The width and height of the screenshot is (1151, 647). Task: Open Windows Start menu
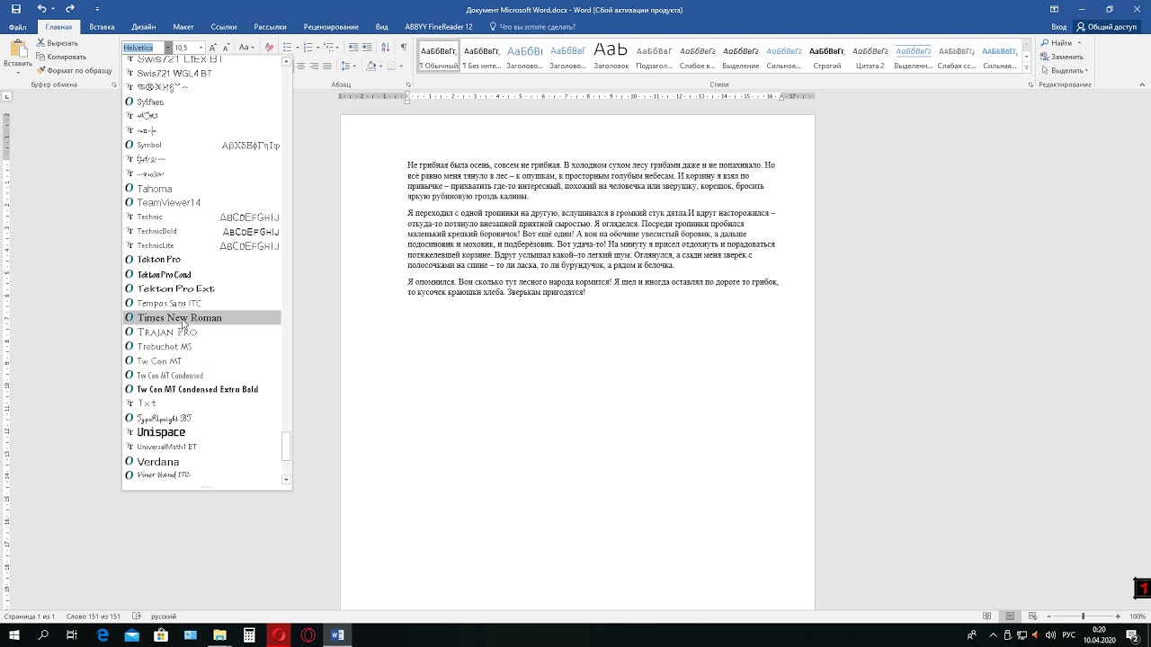point(14,635)
